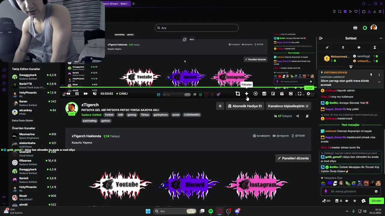Open Maxmarine recommended channel
Image resolution: width=385 pixels, height=216 pixels.
point(34,136)
